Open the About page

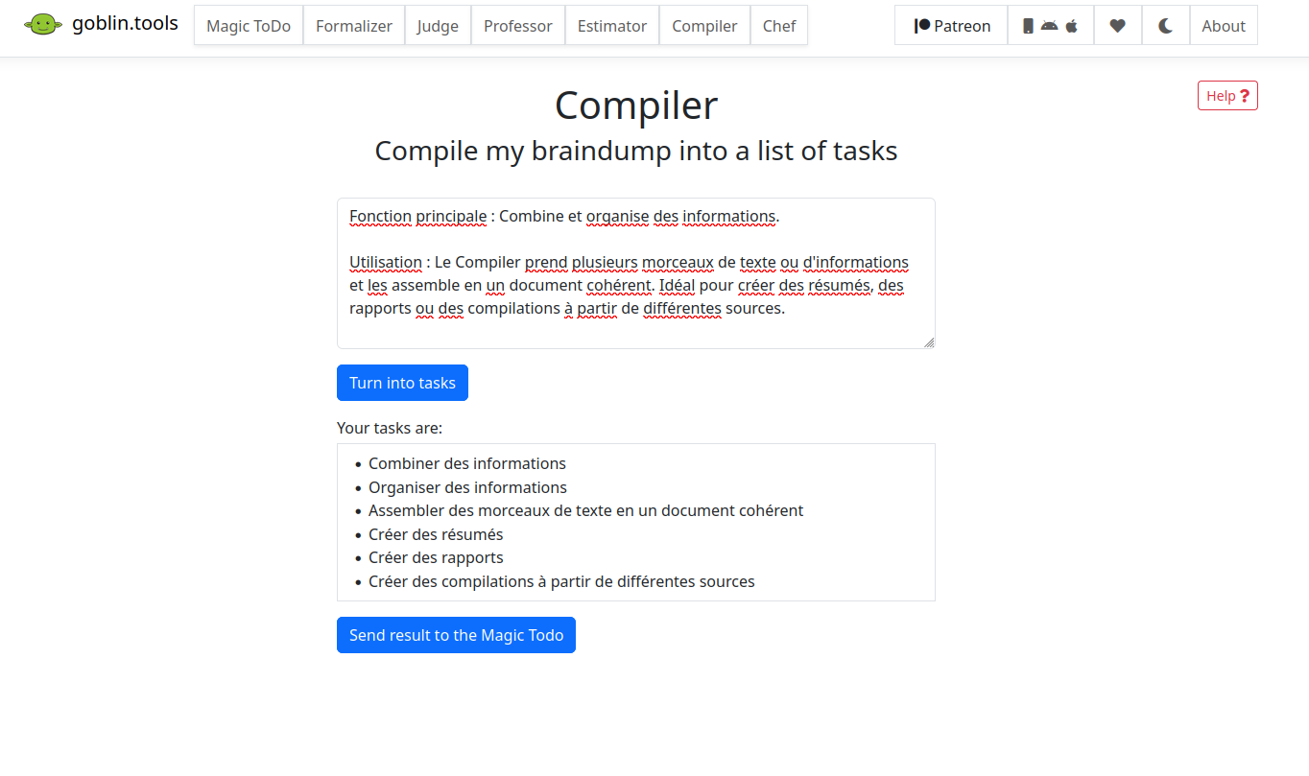pos(1224,26)
